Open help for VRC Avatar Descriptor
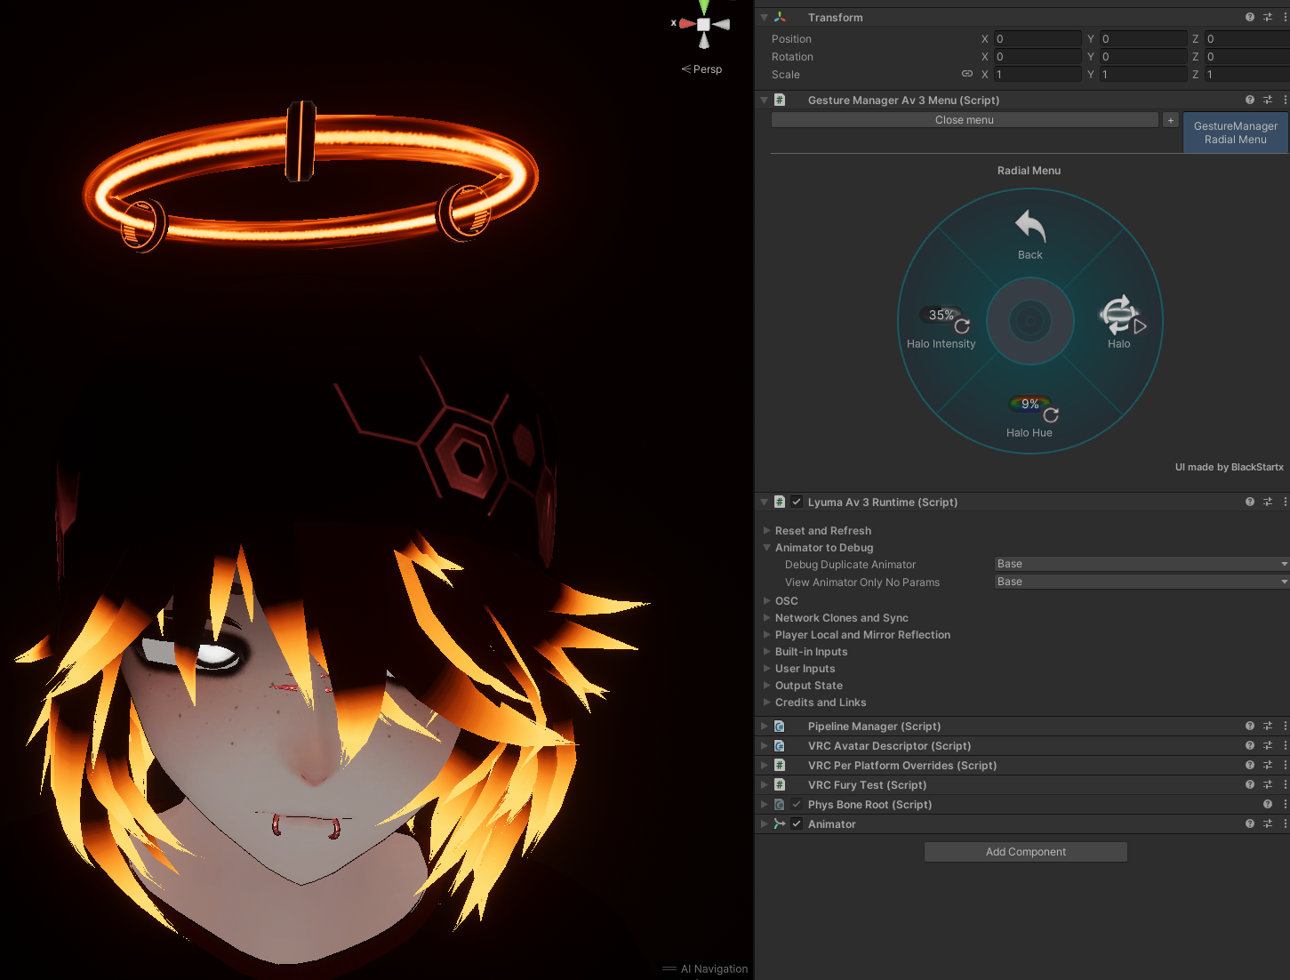Viewport: 1290px width, 980px height. (1249, 746)
